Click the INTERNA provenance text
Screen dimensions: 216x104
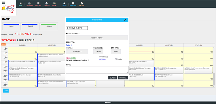(x=102, y=59)
